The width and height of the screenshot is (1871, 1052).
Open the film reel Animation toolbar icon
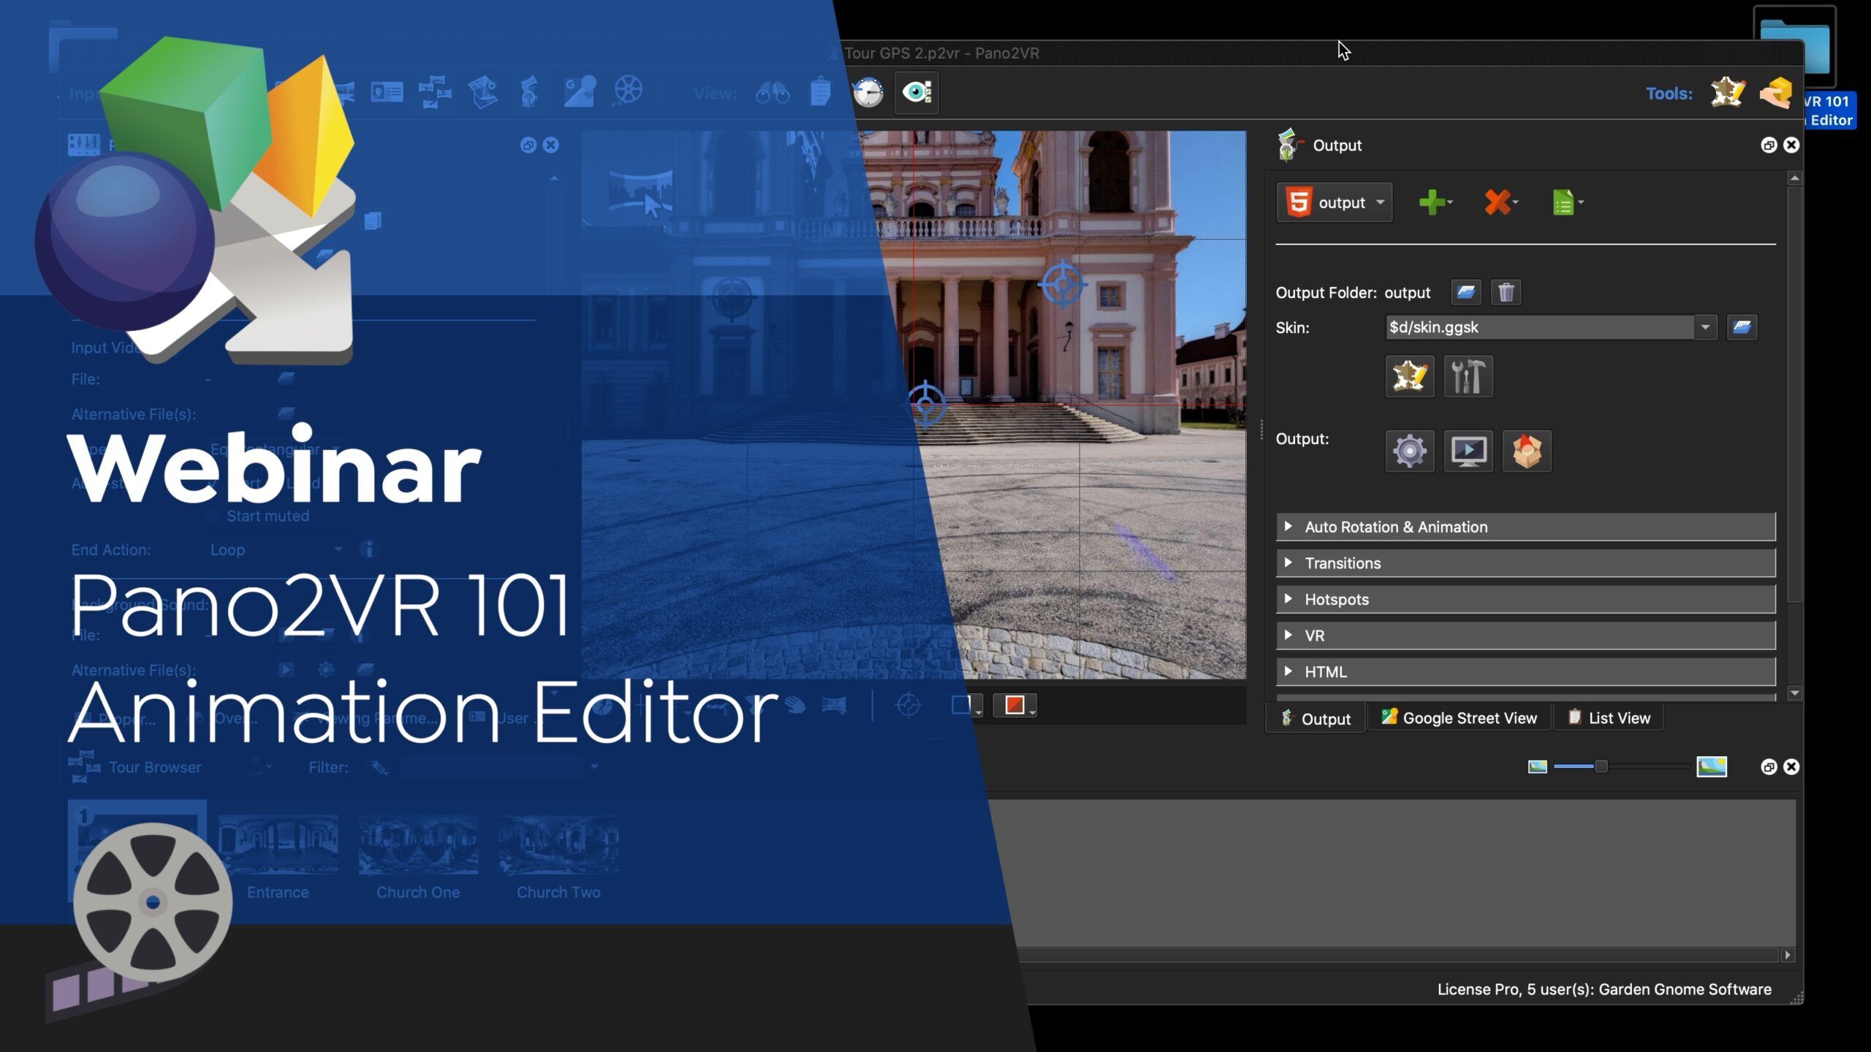tap(629, 91)
